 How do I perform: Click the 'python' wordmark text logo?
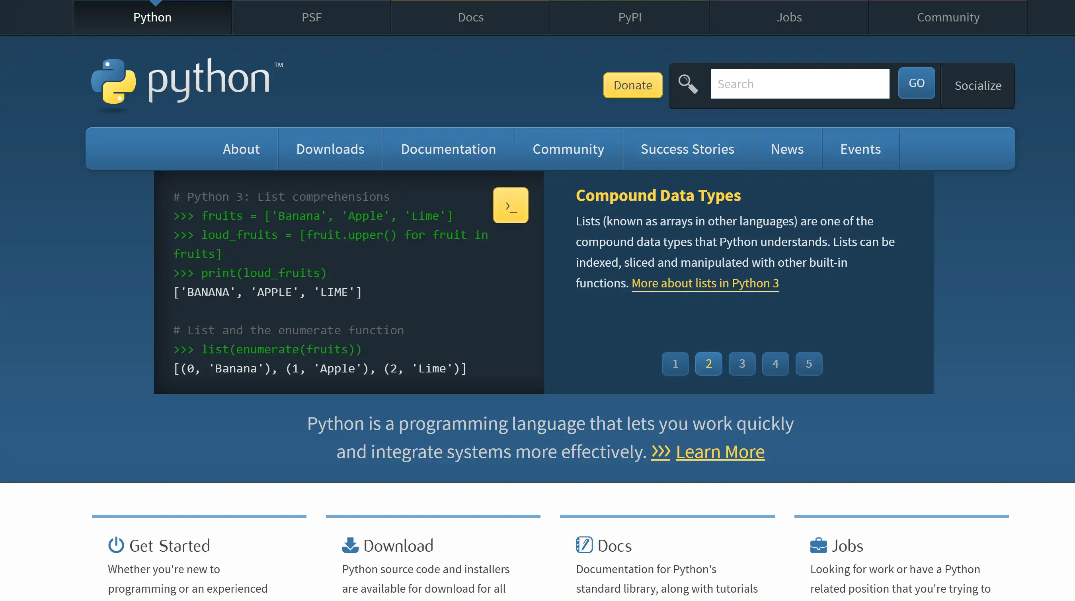tap(209, 80)
